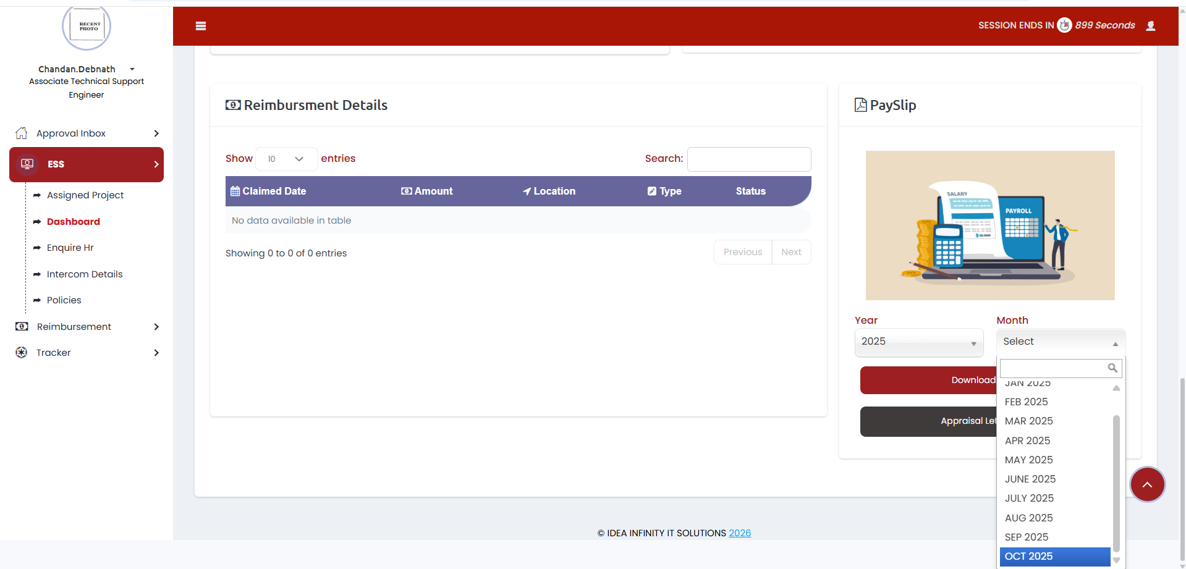
Task: Select FEB 2025 from month list
Action: (1055, 402)
